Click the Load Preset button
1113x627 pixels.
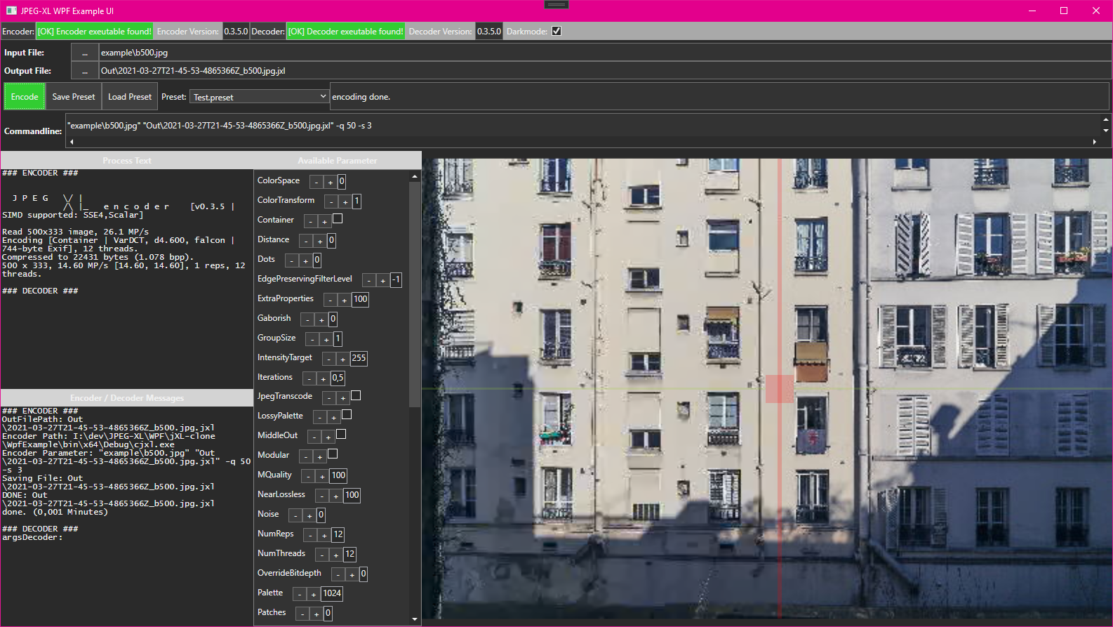click(130, 97)
